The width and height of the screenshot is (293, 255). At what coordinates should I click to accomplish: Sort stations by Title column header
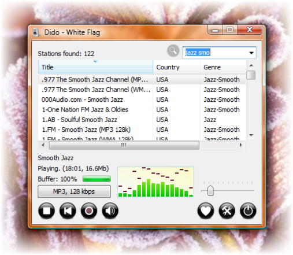pos(95,67)
